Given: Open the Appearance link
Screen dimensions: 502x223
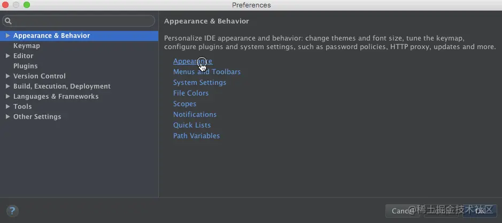Looking at the screenshot, I should tap(193, 61).
